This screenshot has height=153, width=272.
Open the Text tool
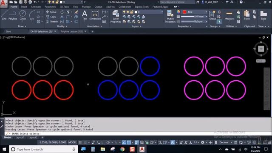(x=85, y=15)
